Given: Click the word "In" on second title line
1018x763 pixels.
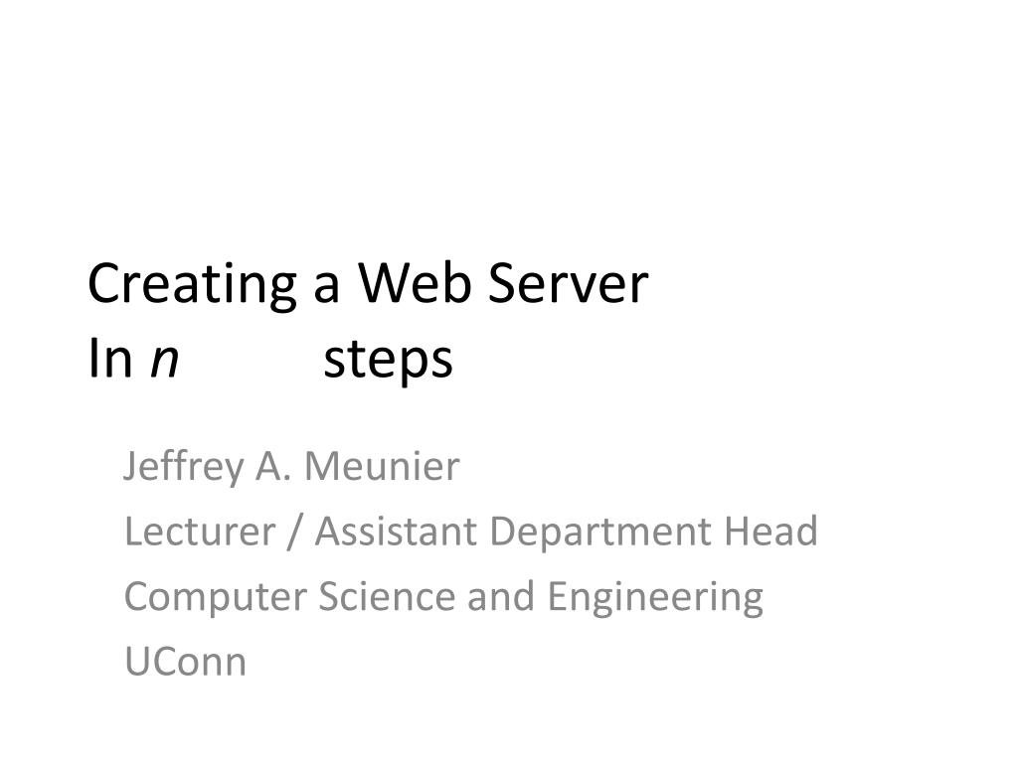Looking at the screenshot, I should click(x=110, y=358).
